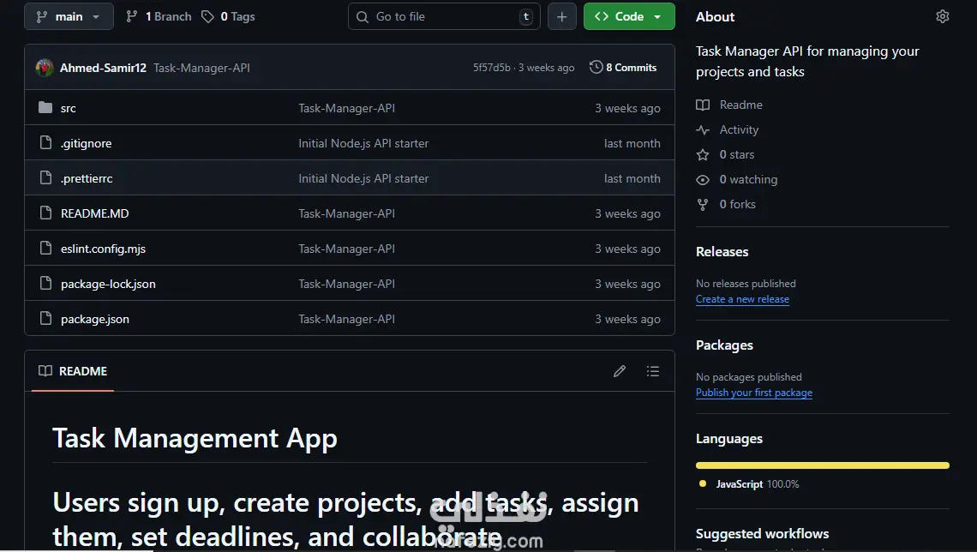Open the package.json file
Image resolution: width=977 pixels, height=552 pixels.
point(95,319)
